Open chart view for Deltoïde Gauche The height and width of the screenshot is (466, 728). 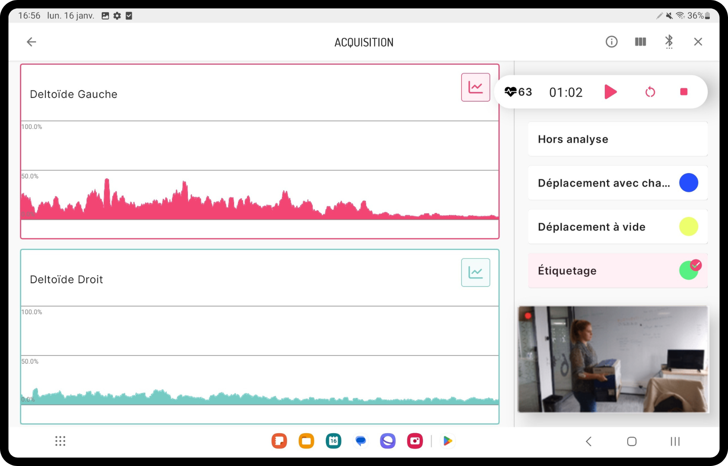[475, 87]
